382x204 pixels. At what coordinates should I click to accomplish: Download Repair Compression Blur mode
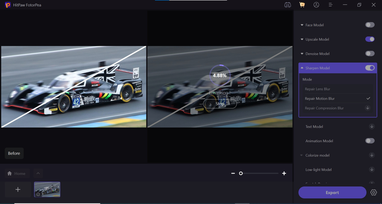tap(368, 108)
